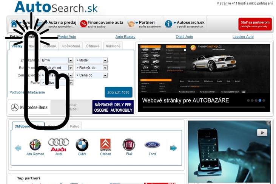Screen dimensions: 276x184
Task: Select the BMW brand logo
Action: coord(82,145)
